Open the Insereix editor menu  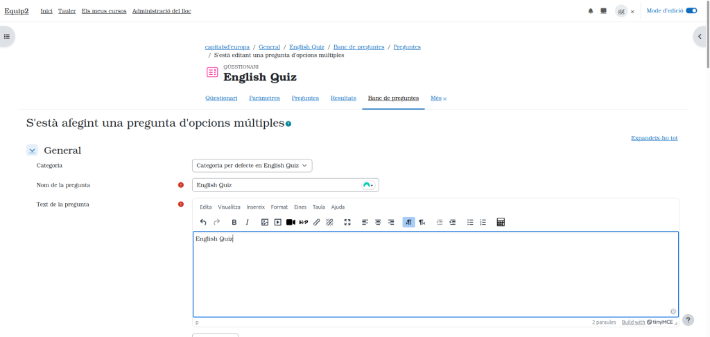point(255,207)
